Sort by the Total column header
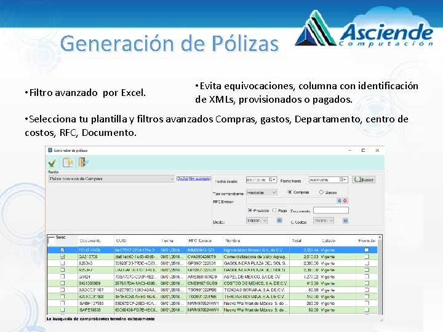This screenshot has width=443, height=332. point(297,241)
